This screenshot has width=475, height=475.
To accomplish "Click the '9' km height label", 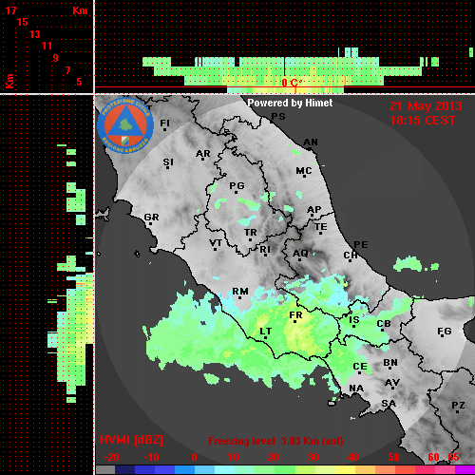I will pos(56,58).
